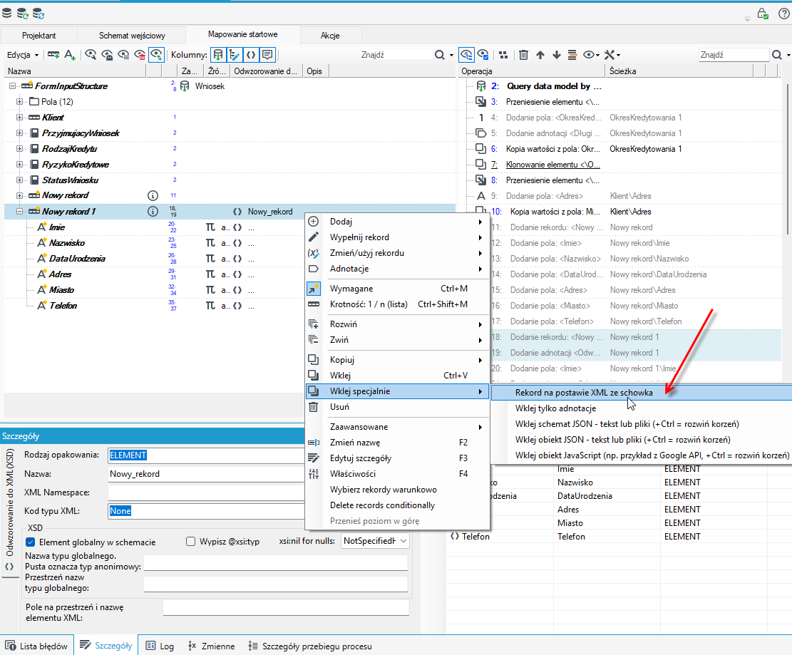792x655 pixels.
Task: Click the eye with lock icon in mapping toolbar
Action: pyautogui.click(x=107, y=55)
